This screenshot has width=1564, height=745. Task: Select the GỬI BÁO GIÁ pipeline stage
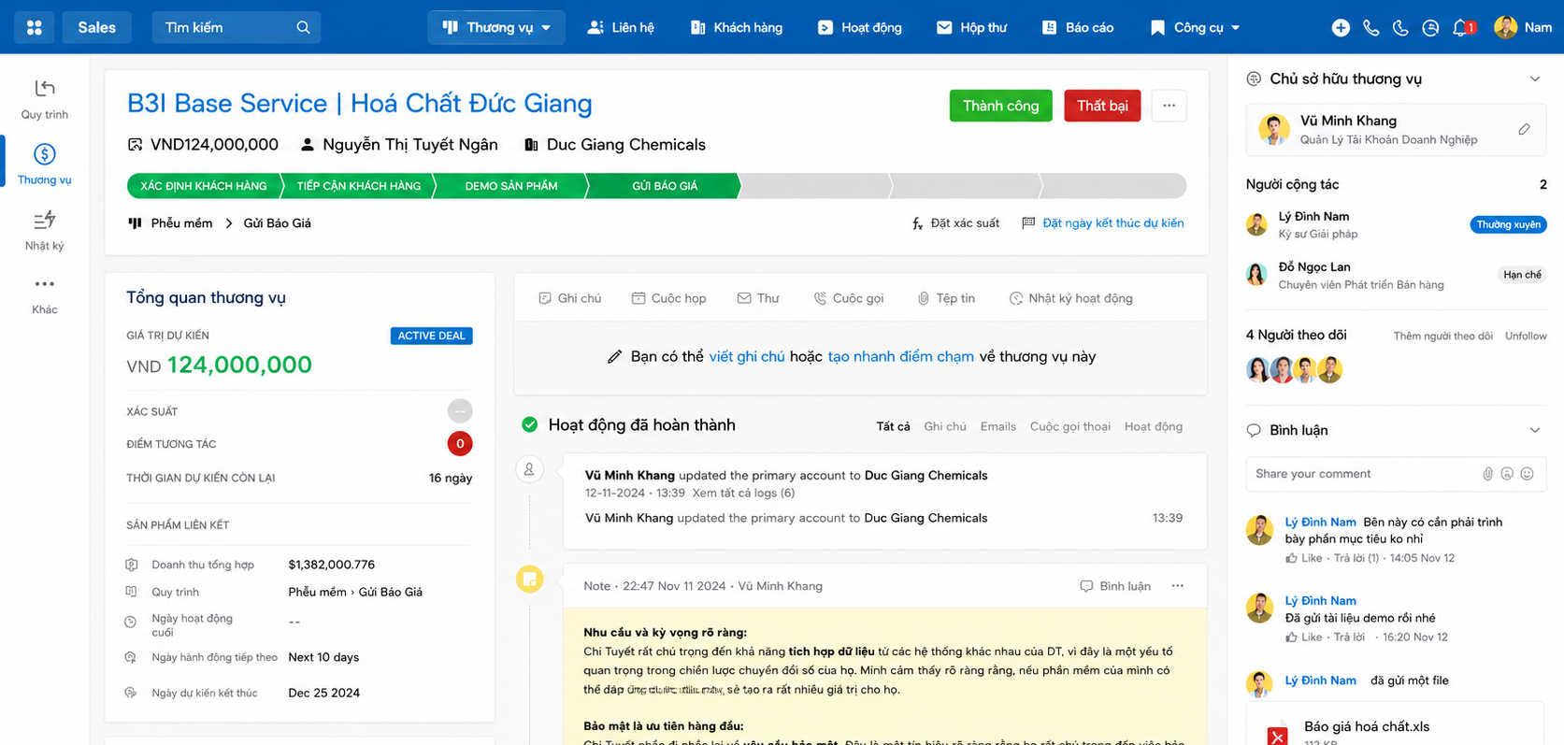pyautogui.click(x=665, y=186)
